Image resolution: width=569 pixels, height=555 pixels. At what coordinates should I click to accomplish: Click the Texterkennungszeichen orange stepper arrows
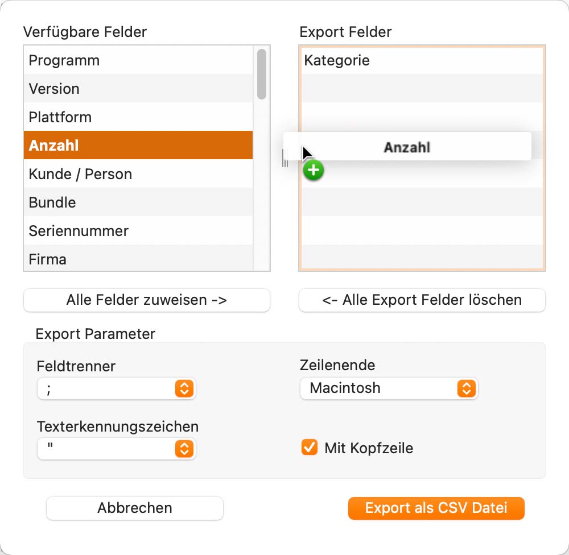tap(184, 449)
